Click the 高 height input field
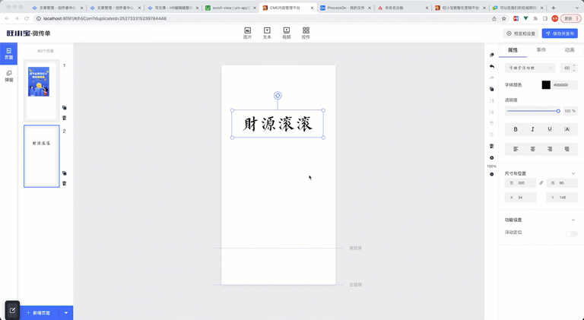This screenshot has width=584, height=320. coord(562,182)
